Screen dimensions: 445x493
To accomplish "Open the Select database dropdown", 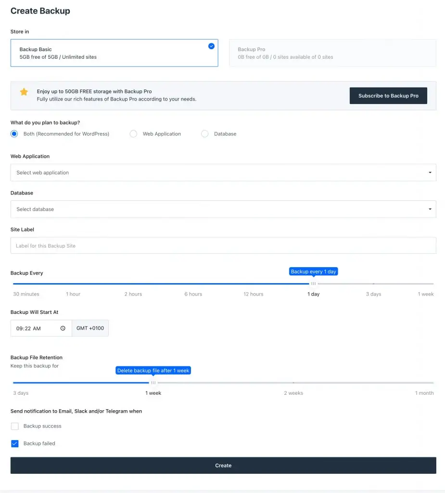I will 223,209.
